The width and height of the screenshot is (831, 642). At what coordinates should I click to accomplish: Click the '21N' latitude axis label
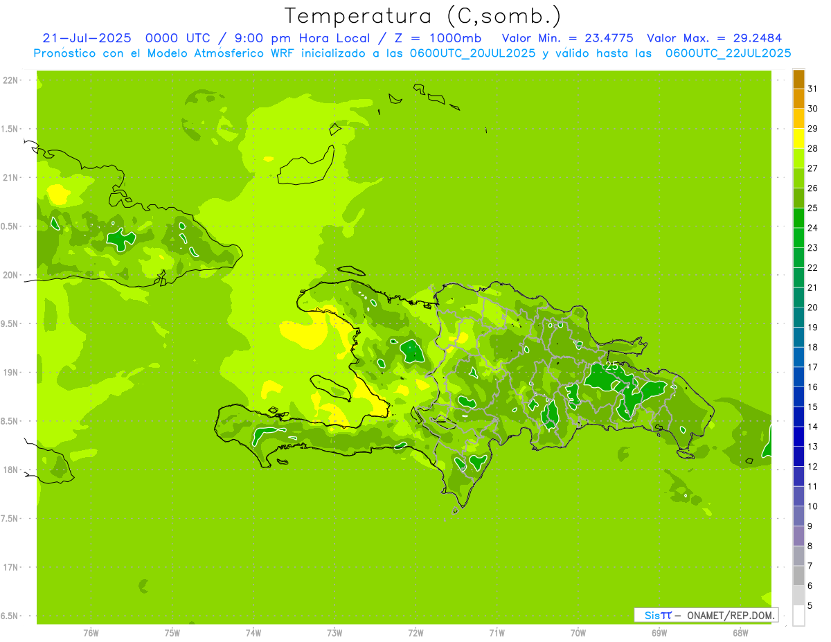tap(11, 177)
